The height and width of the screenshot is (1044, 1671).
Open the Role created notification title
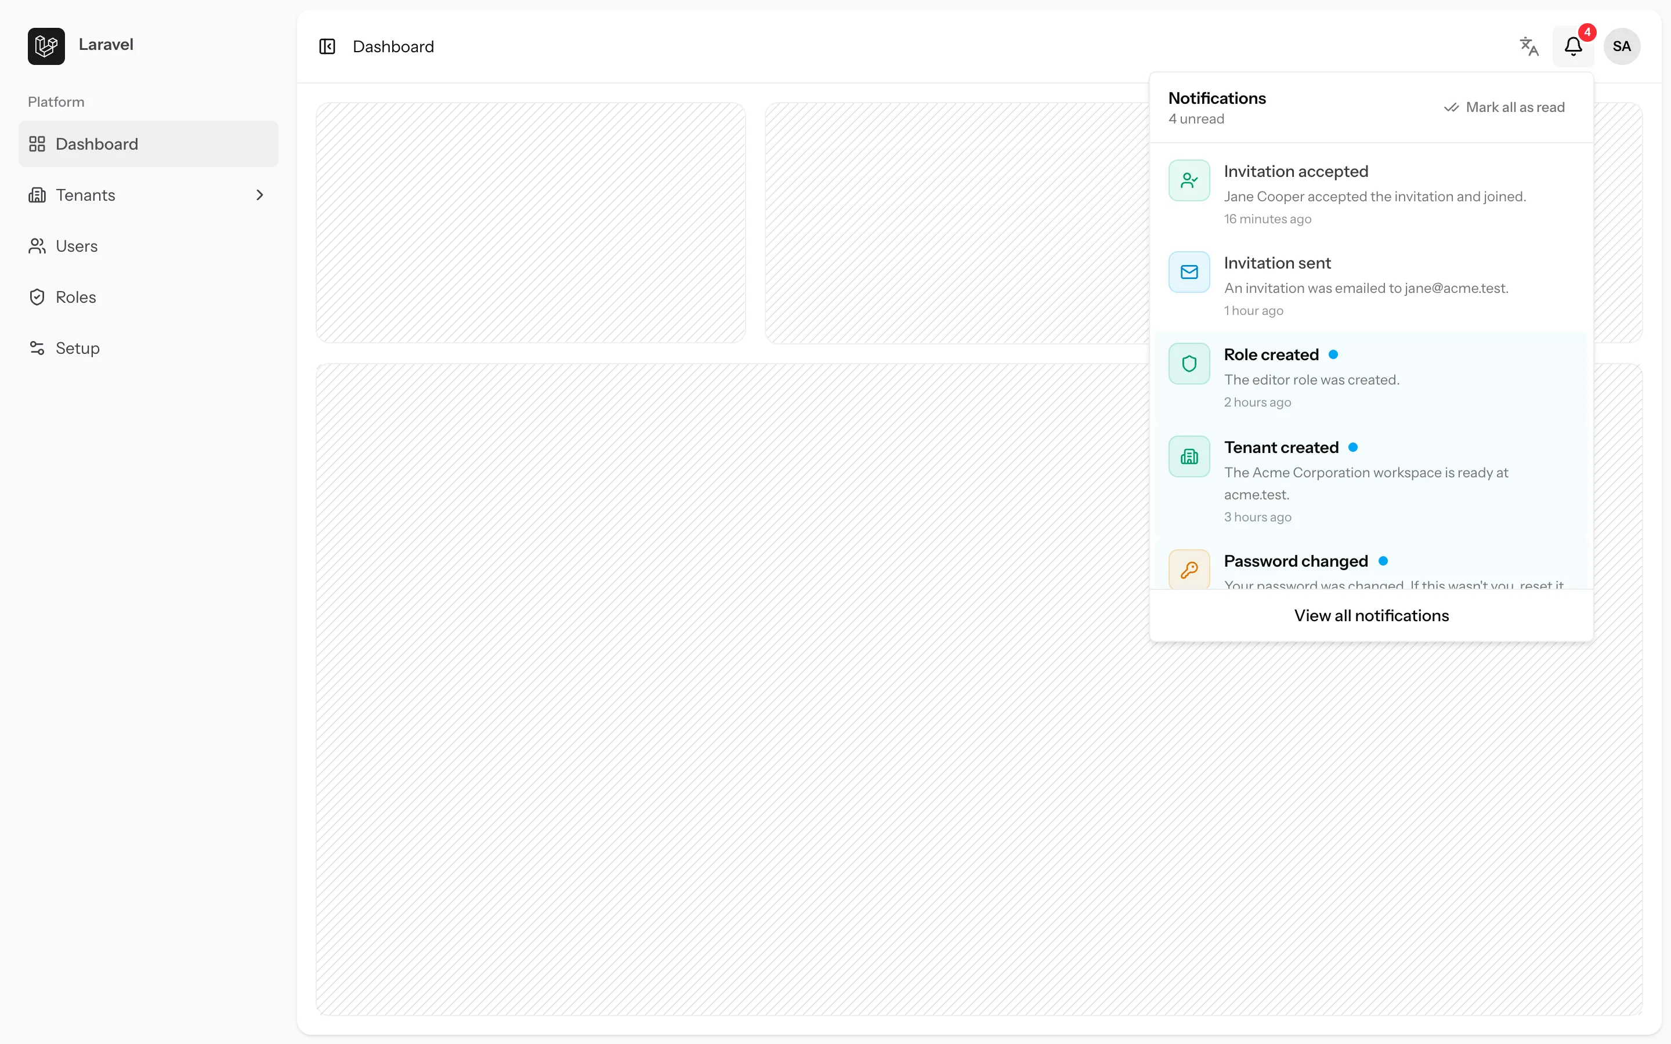1271,354
